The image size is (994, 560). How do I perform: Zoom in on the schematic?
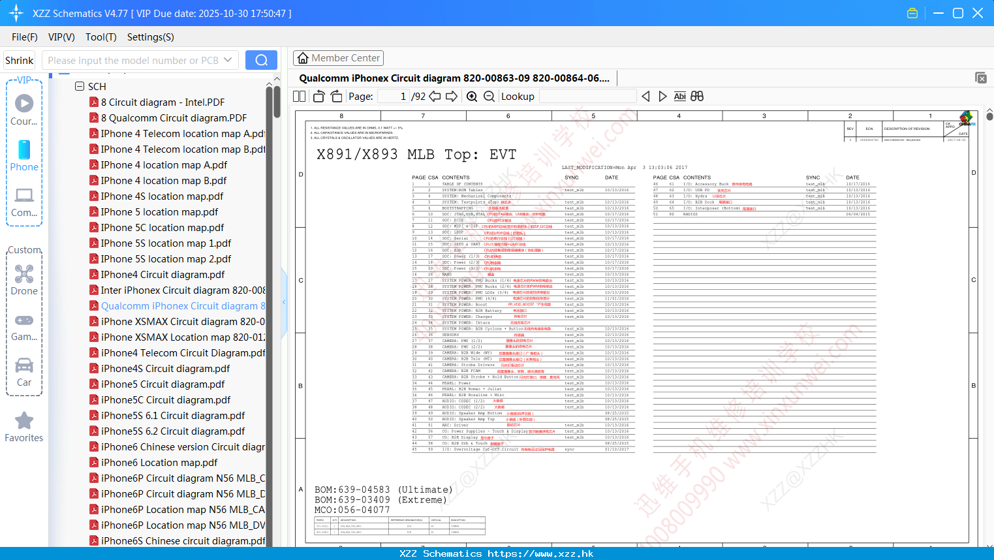pos(472,96)
